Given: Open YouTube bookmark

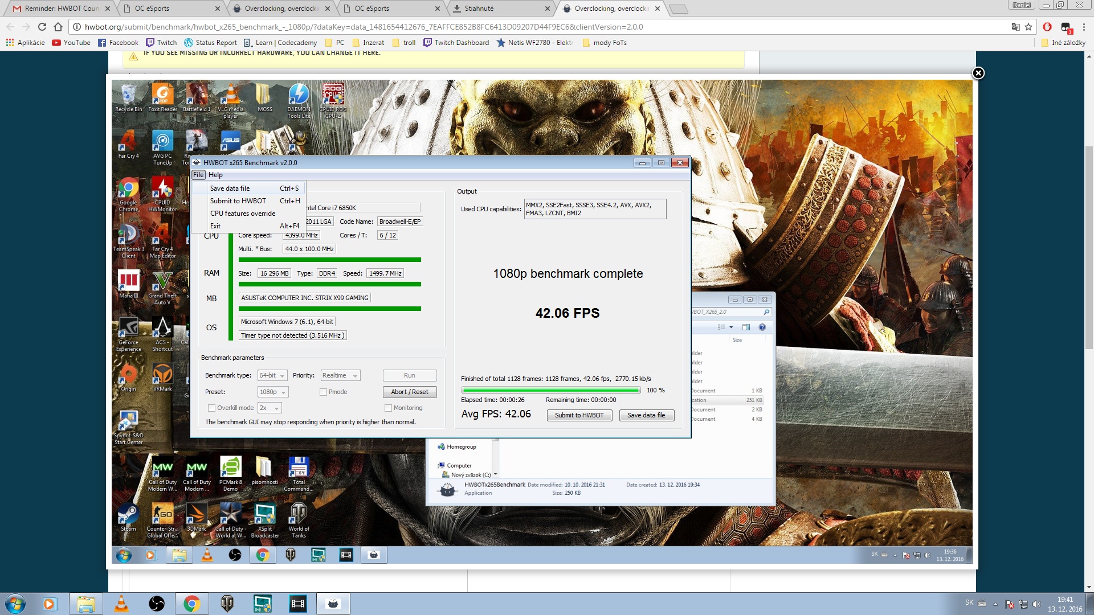Looking at the screenshot, I should coord(71,43).
